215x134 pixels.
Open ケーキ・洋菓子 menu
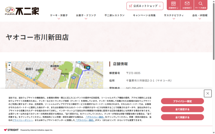[59, 15]
